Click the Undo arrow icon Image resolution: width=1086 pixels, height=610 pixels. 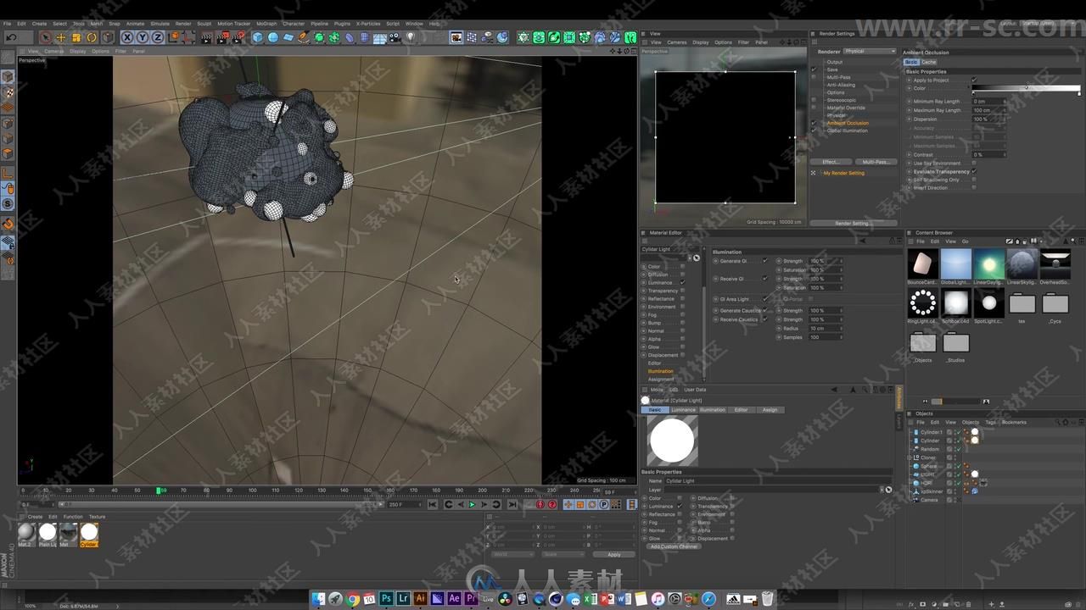click(11, 37)
